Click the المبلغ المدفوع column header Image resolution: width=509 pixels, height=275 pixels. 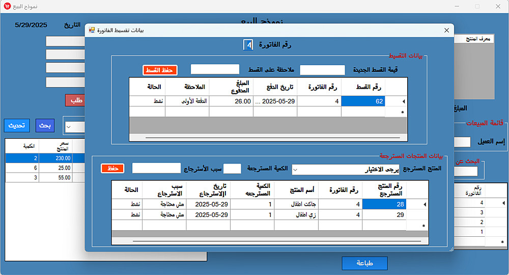[231, 87]
